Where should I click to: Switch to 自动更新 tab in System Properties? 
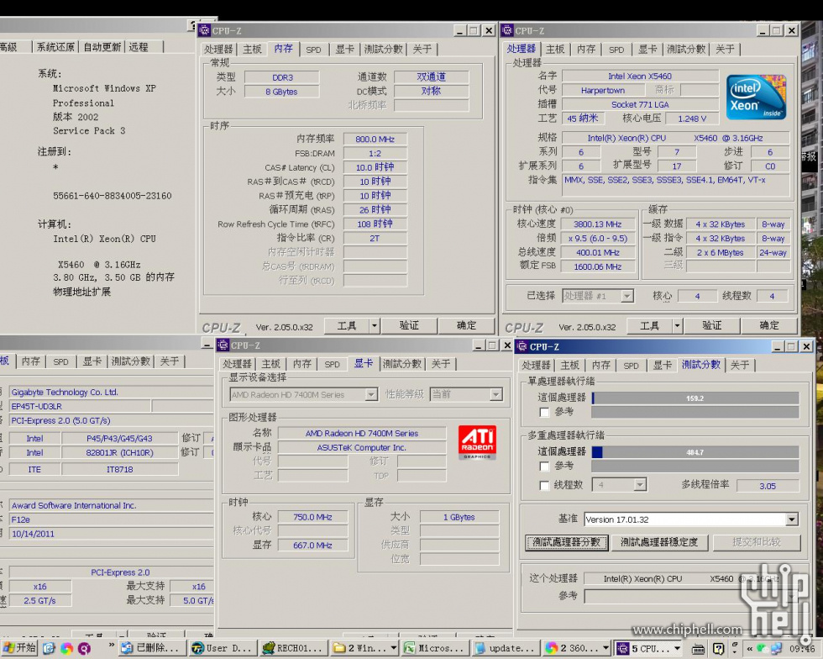point(102,47)
